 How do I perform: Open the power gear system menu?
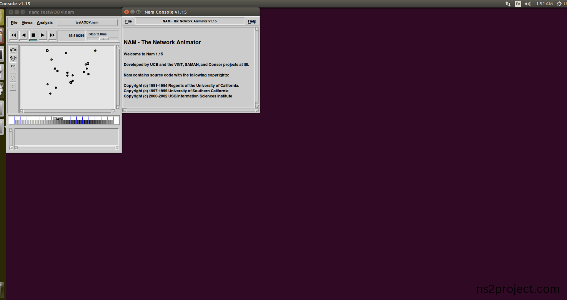(559, 4)
